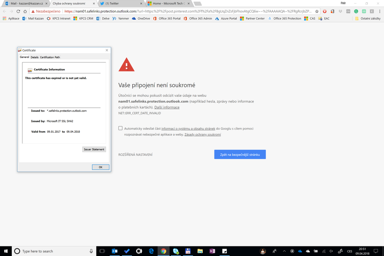Open the Delve bookmark
This screenshot has width=384, height=256.
pyautogui.click(x=103, y=18)
